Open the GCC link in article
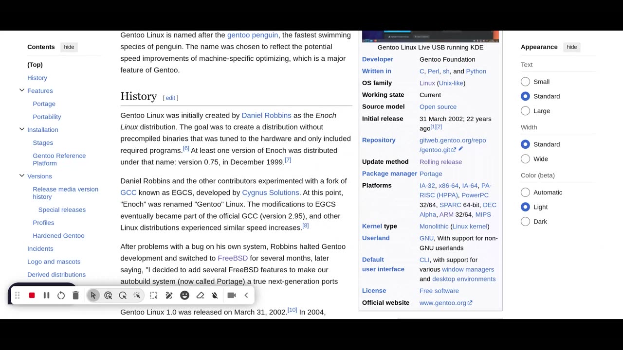This screenshot has height=350, width=623. pos(128,192)
